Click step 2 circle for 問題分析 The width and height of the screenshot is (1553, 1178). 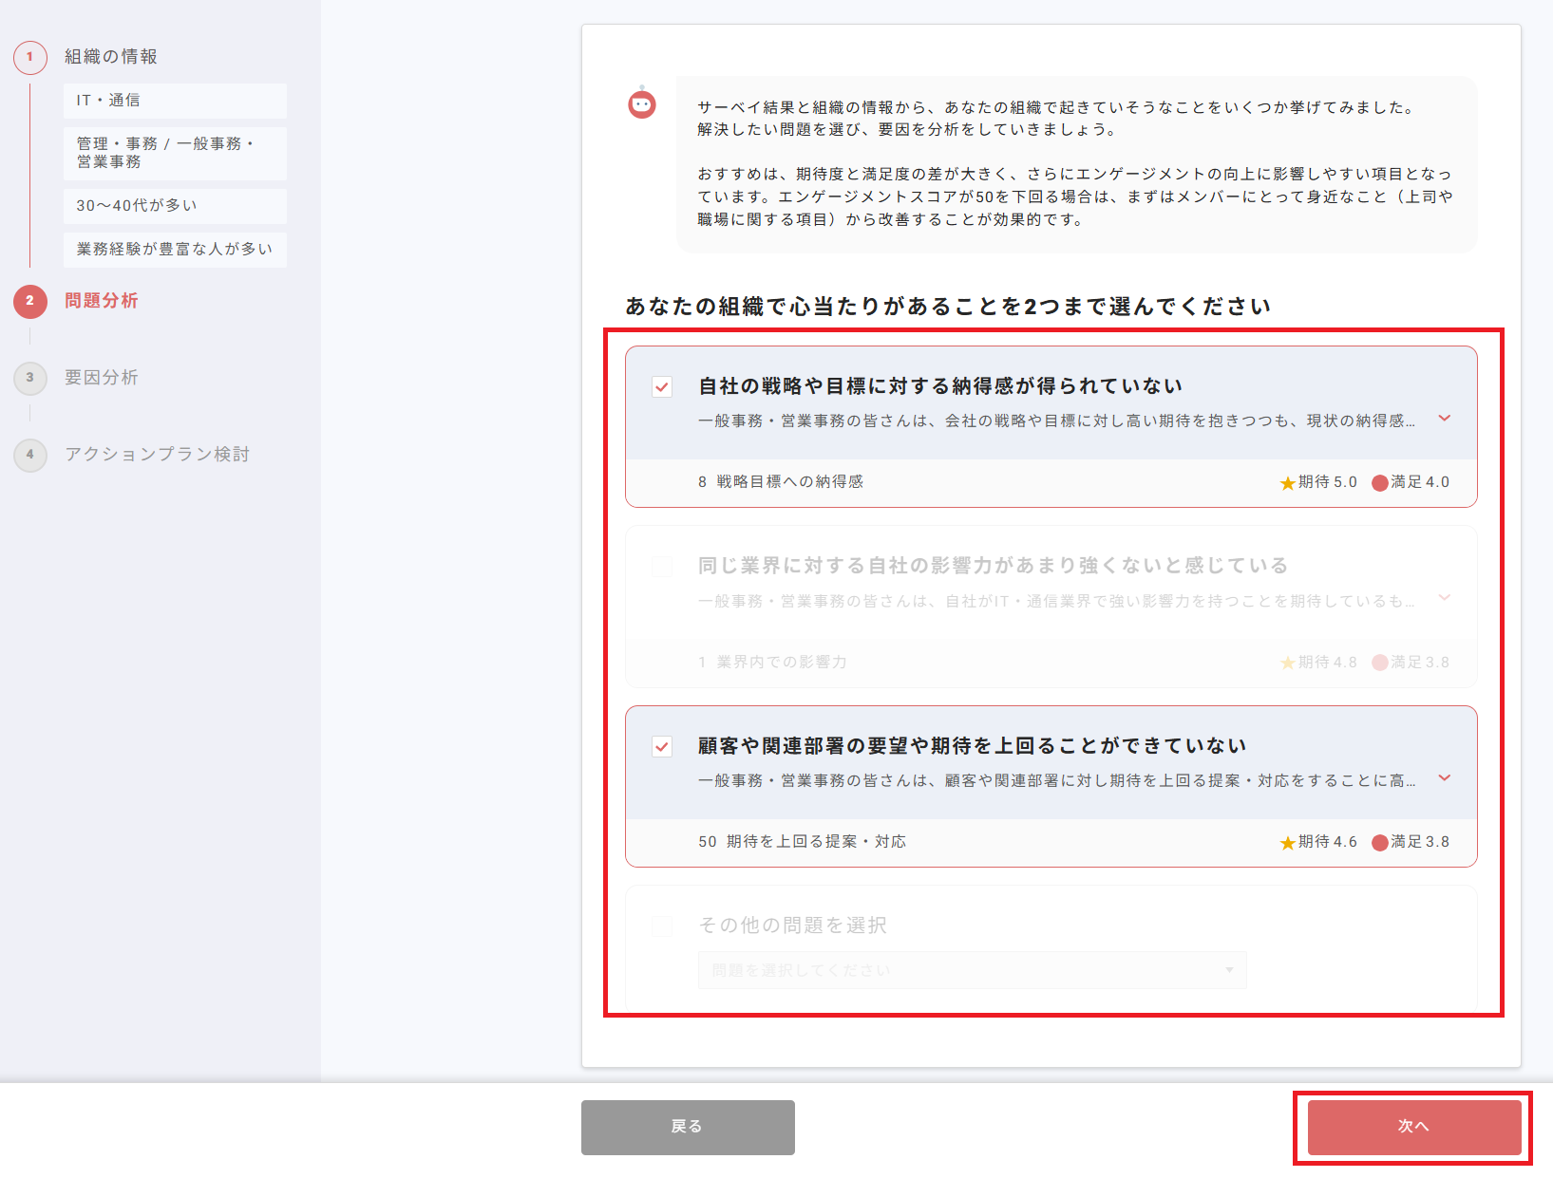pyautogui.click(x=30, y=301)
